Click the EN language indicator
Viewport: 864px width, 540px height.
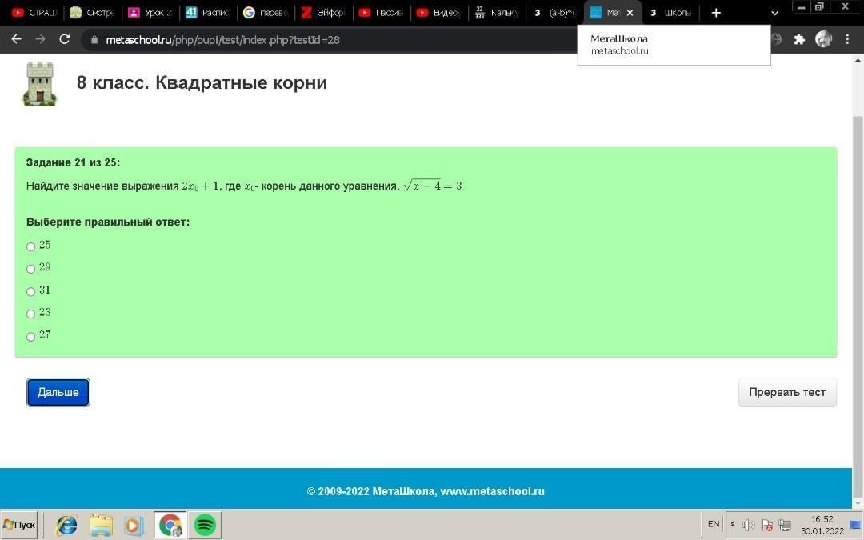click(714, 524)
